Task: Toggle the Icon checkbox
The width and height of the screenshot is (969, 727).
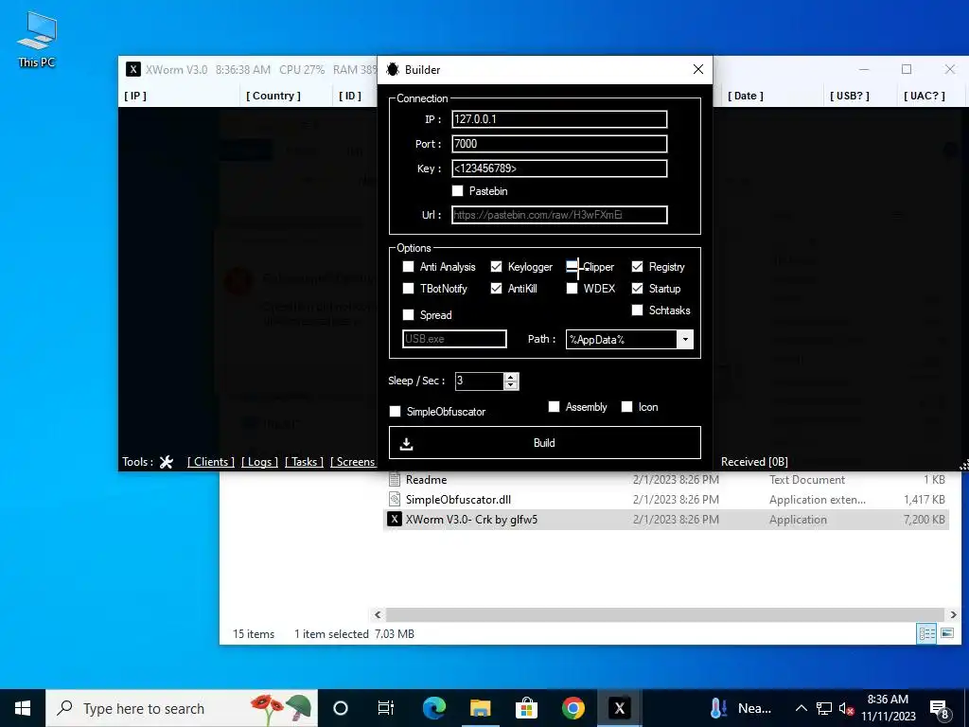Action: (x=626, y=406)
